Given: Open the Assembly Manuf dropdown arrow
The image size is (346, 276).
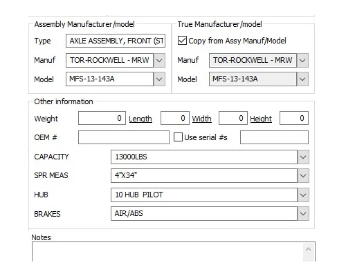Looking at the screenshot, I should 159,61.
